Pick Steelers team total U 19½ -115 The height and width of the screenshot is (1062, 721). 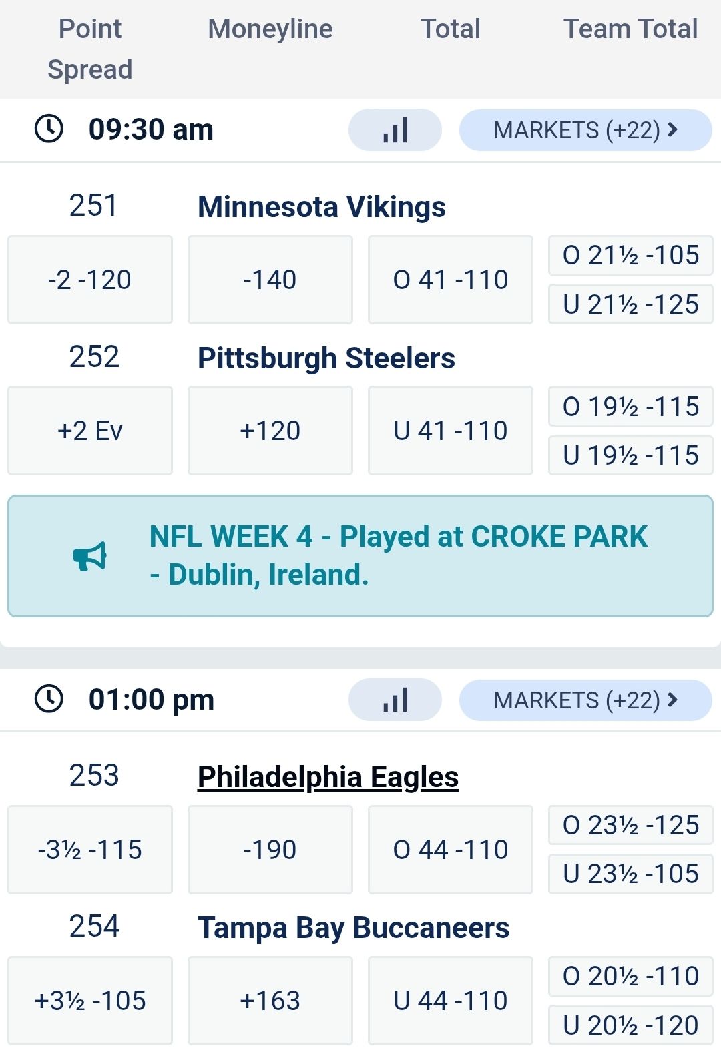[631, 456]
